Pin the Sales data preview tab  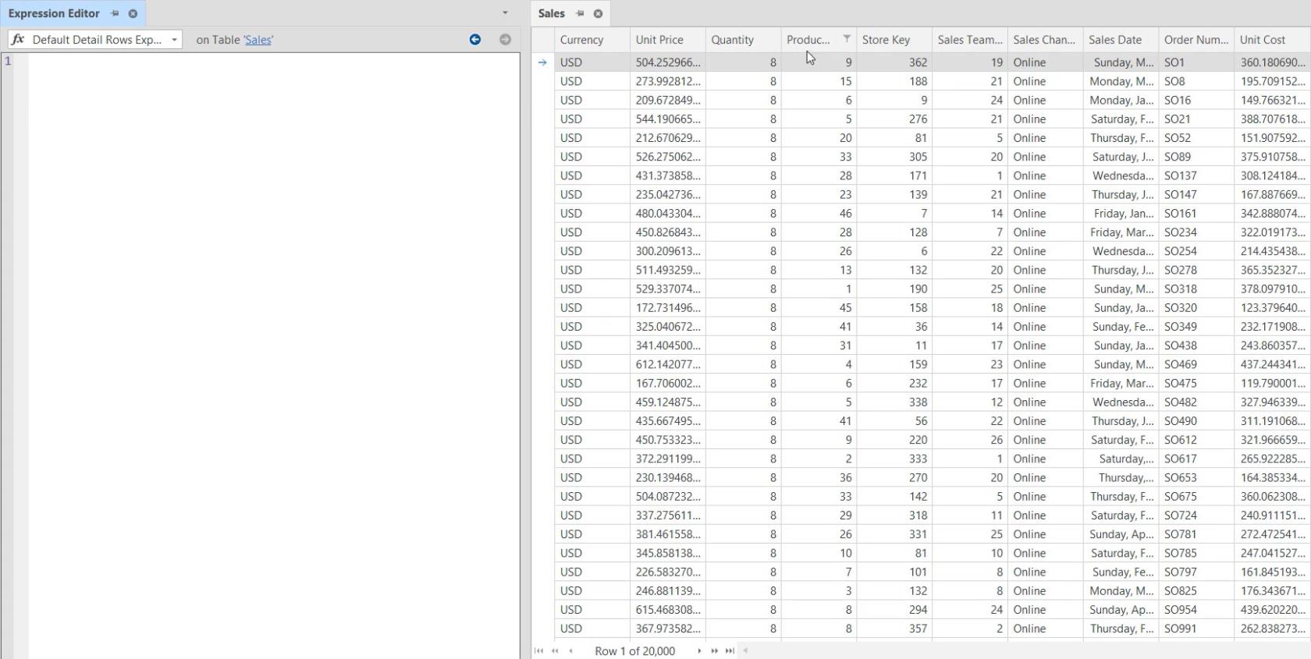click(580, 13)
